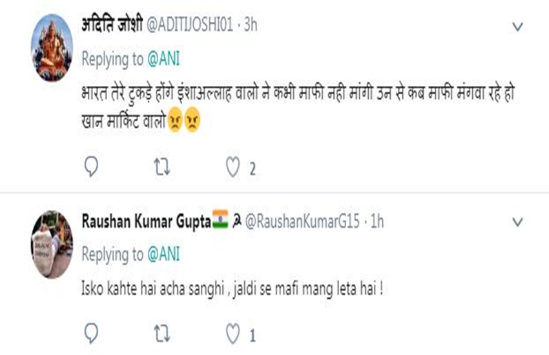Reply to Raushan Kumar Gupta's tweet
Screen dimensions: 549x355
[x=91, y=334]
